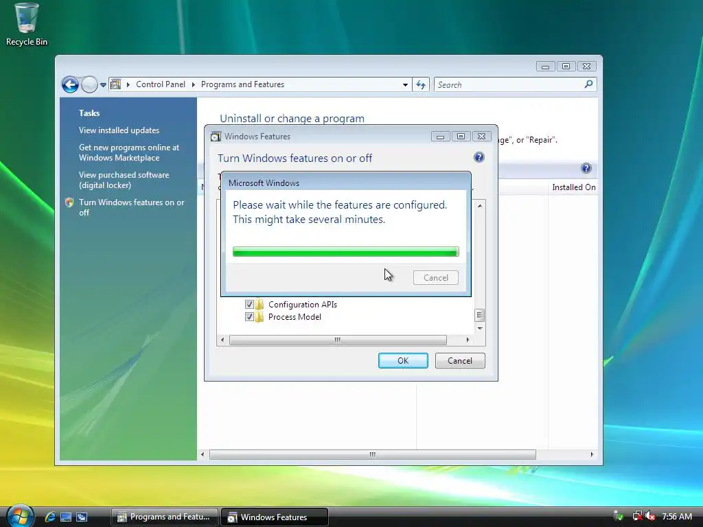
Task: Click Windows Features title bar icon
Action: [x=216, y=137]
